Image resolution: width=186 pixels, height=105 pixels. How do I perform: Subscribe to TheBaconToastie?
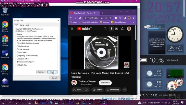[x=105, y=83]
